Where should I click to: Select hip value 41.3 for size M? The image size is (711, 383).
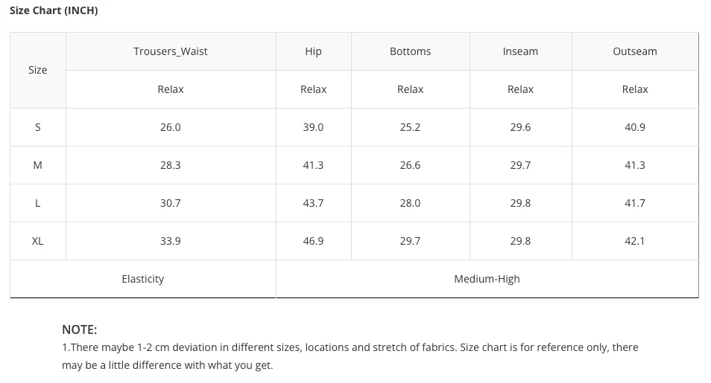click(x=313, y=165)
